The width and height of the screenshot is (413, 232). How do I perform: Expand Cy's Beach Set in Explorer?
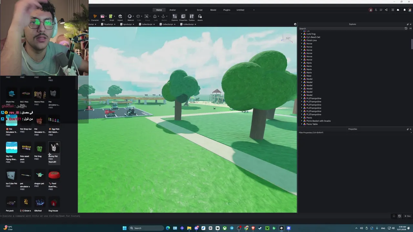[x=302, y=37]
